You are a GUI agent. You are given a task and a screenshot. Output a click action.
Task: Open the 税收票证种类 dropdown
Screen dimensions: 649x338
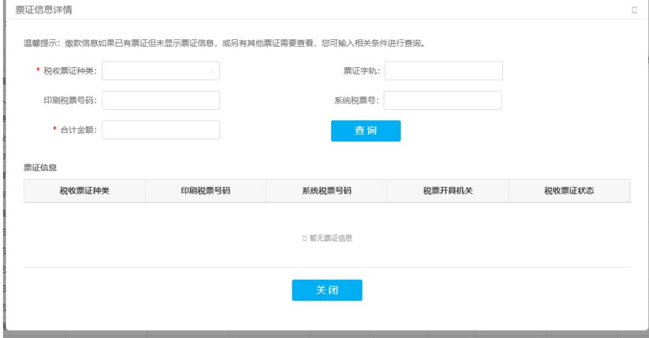[161, 71]
